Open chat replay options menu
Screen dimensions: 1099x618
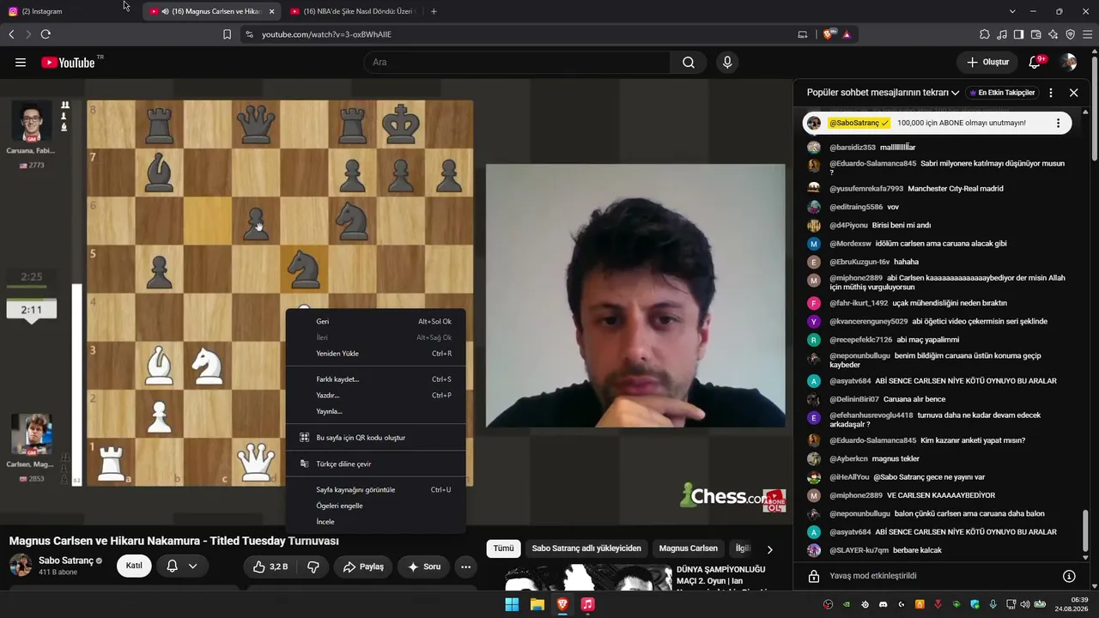[1051, 93]
